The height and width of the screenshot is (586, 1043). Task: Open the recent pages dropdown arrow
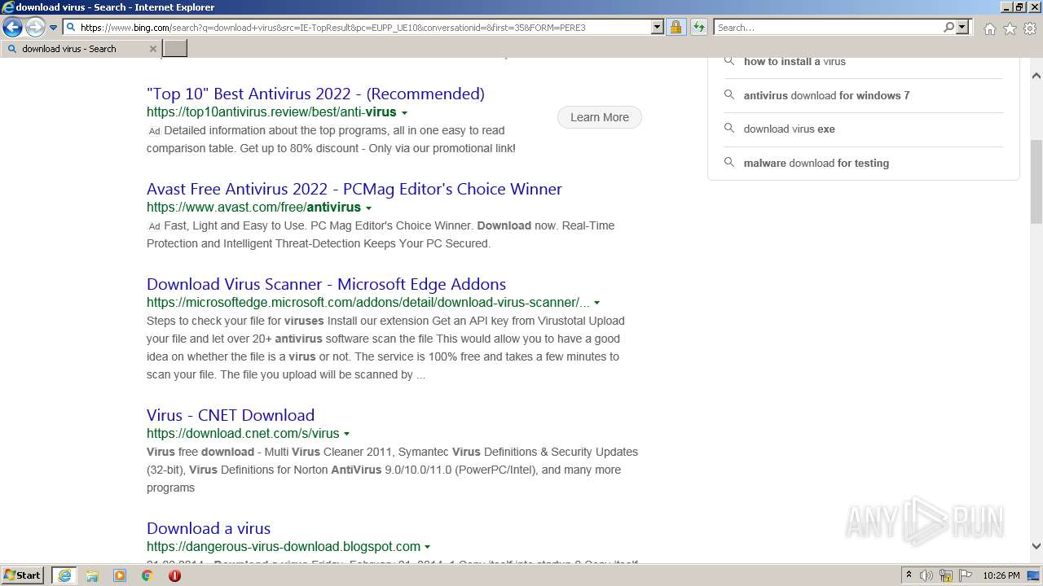coord(53,28)
